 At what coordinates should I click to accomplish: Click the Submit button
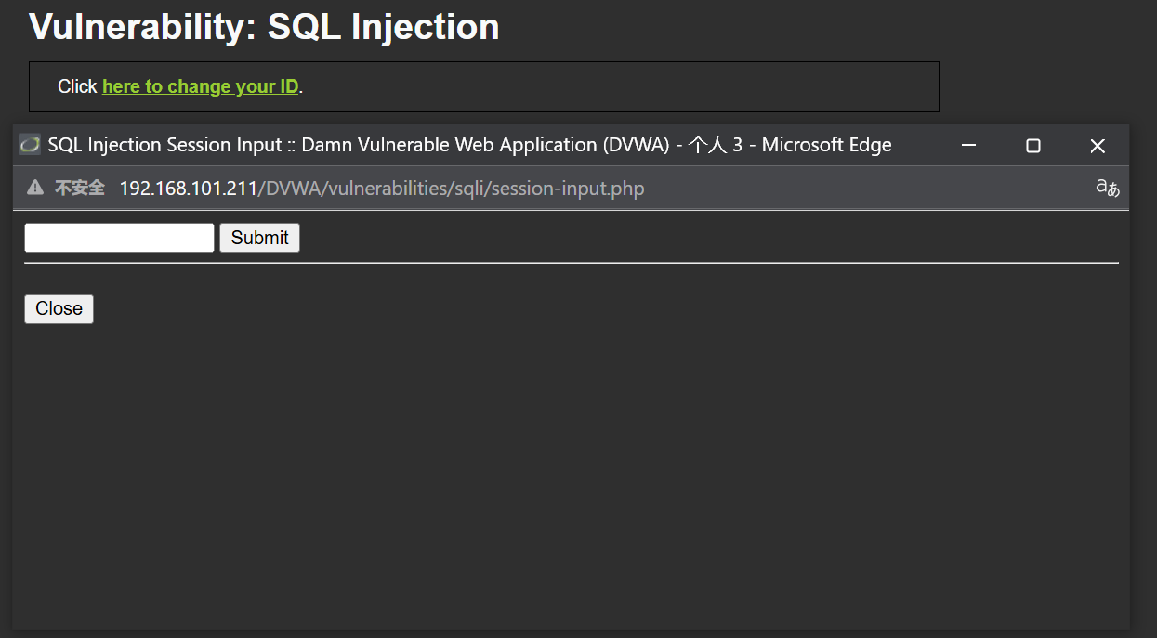(259, 238)
